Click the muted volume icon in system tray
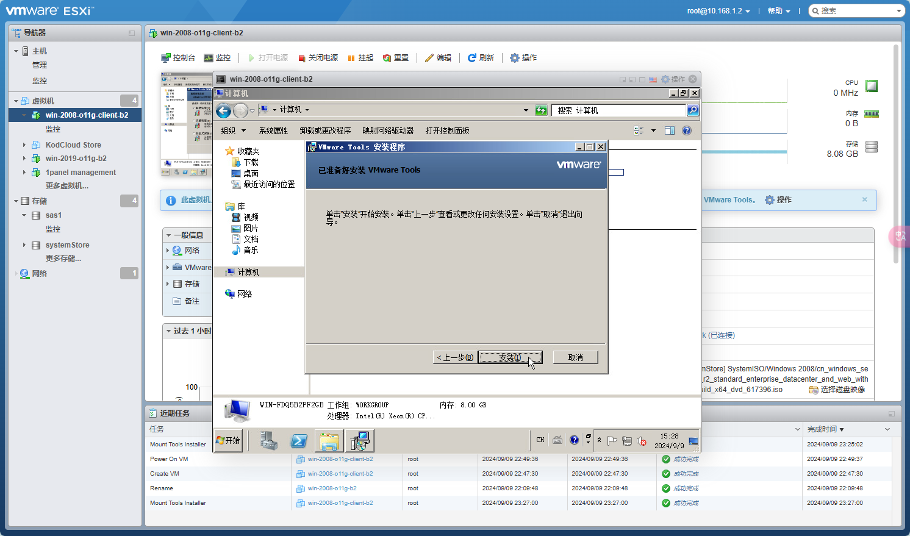Screen dimensions: 910x536 click(642, 440)
